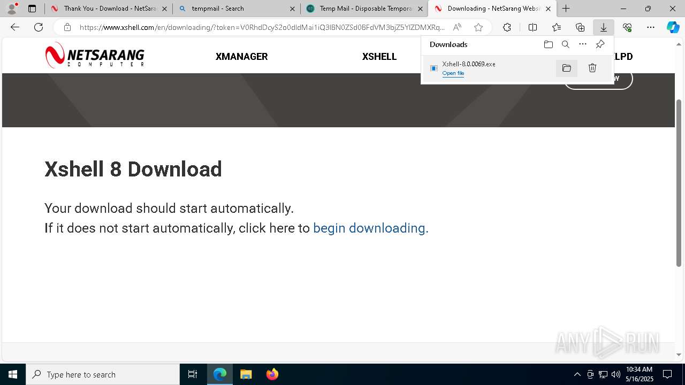Select Xshell-8.0.0069.exe file name
Screen dimensions: 685x385
point(469,64)
